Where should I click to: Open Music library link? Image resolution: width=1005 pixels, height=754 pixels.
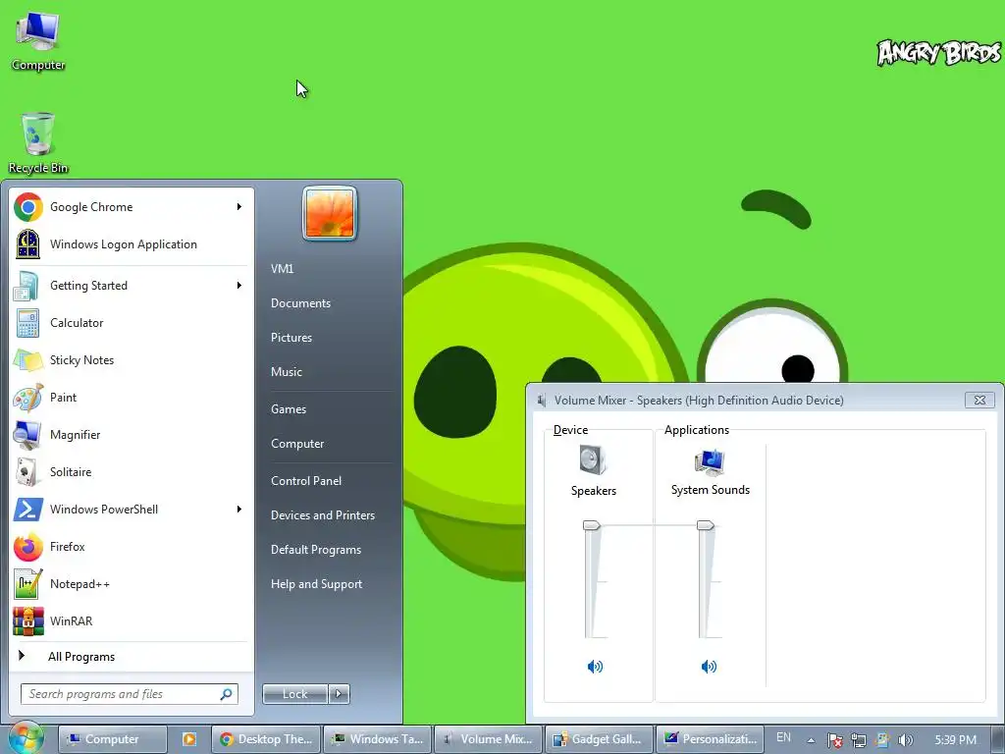(x=286, y=372)
